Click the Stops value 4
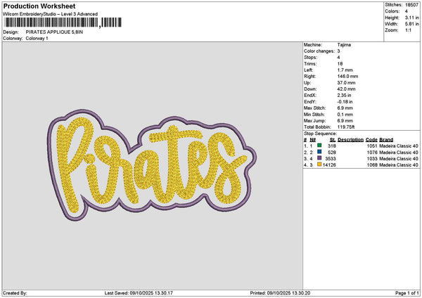This screenshot has width=422, height=298. (x=338, y=58)
